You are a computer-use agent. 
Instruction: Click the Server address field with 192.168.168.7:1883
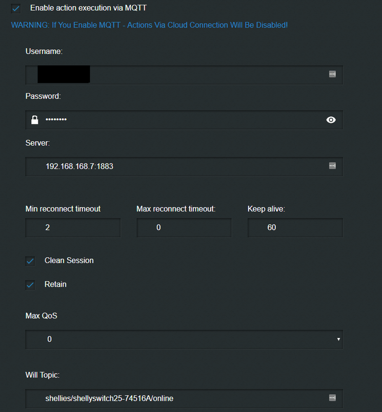point(184,166)
